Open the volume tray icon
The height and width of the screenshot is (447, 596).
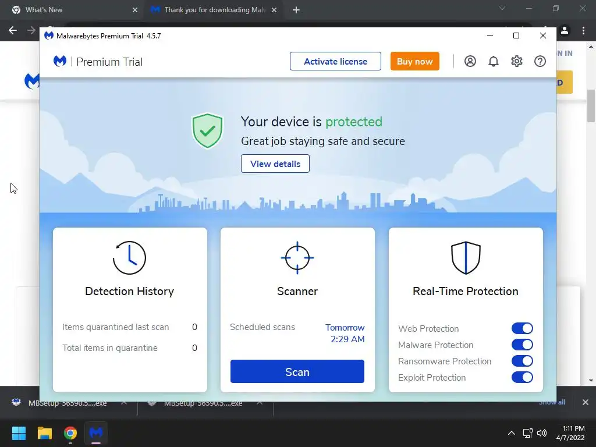pyautogui.click(x=542, y=433)
